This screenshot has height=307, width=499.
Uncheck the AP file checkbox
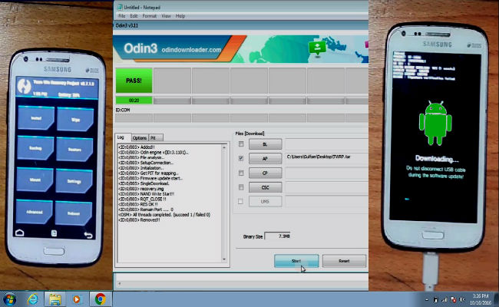tap(243, 158)
